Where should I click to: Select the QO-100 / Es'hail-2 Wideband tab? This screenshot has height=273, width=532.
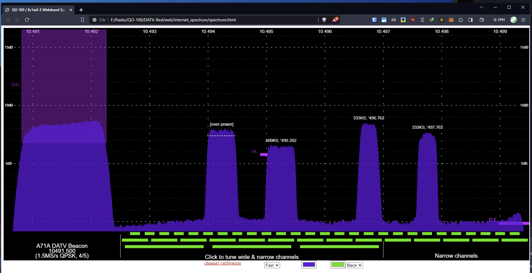coord(39,10)
